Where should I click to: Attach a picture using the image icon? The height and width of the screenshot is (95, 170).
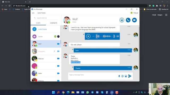(126, 76)
